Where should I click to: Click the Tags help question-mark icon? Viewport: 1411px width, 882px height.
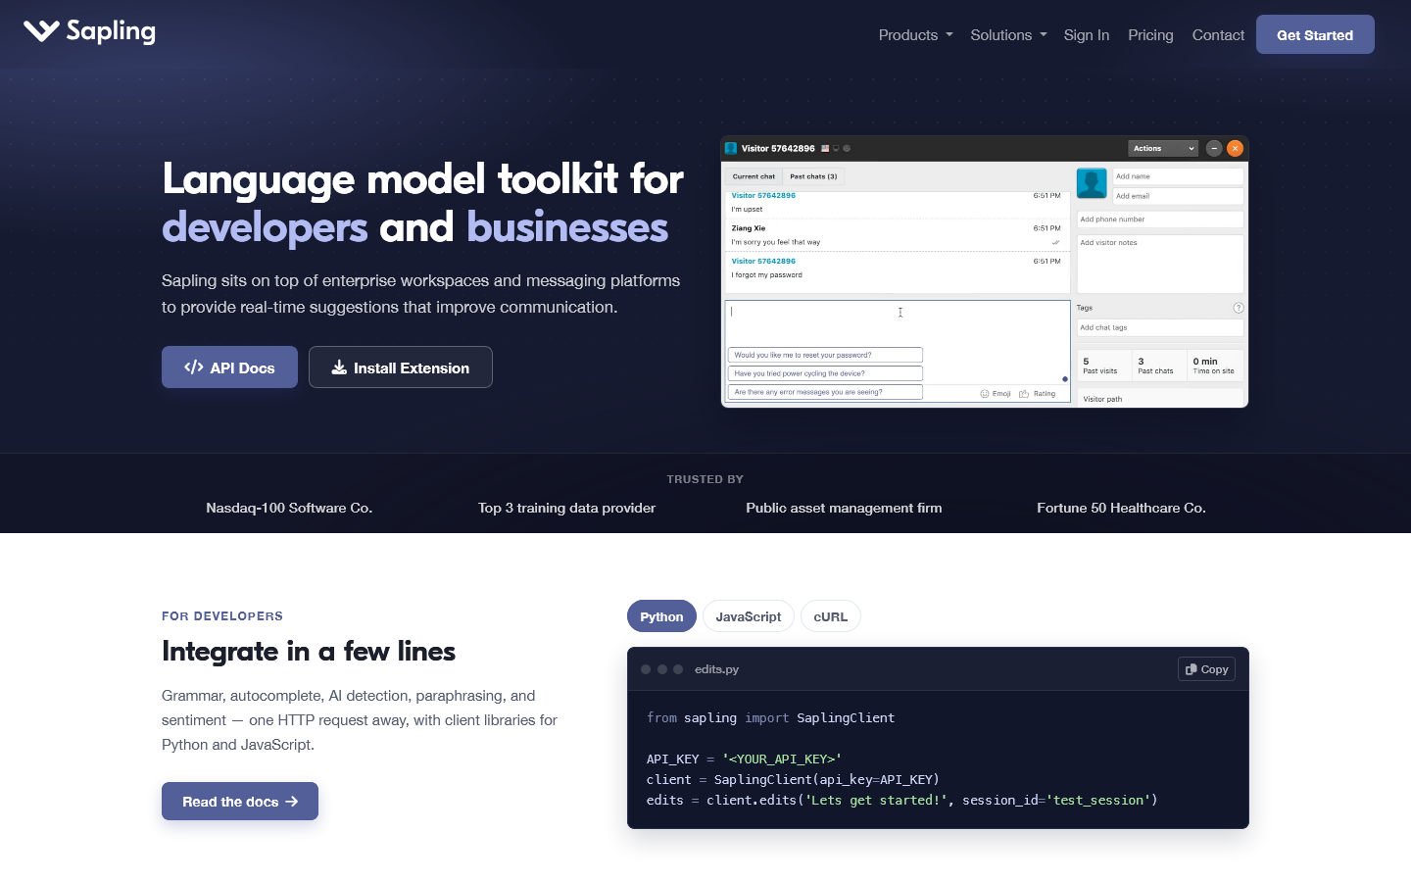1239,308
